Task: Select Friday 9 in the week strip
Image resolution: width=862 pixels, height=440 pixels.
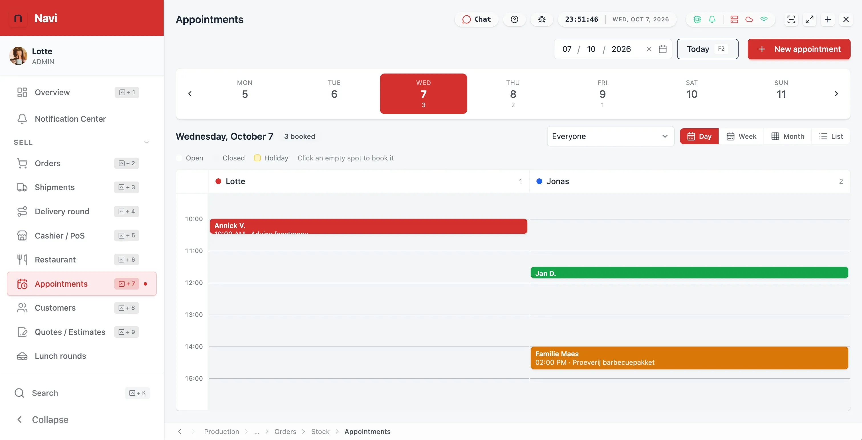Action: [x=602, y=94]
